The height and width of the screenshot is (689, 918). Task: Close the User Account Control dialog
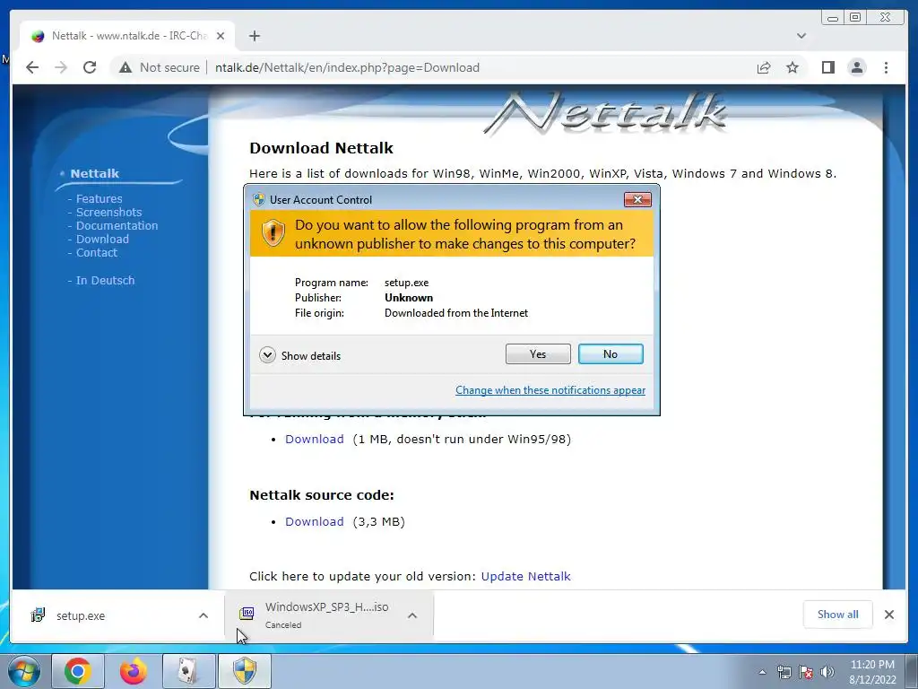click(637, 200)
